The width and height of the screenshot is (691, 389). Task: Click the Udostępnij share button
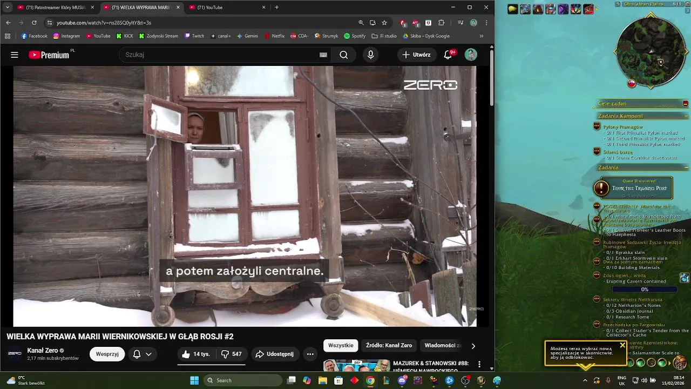pyautogui.click(x=275, y=354)
